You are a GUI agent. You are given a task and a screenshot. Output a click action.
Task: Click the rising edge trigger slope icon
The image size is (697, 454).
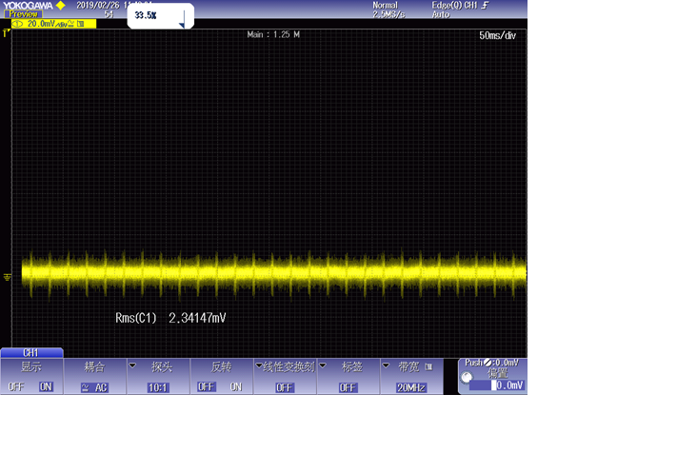click(486, 6)
